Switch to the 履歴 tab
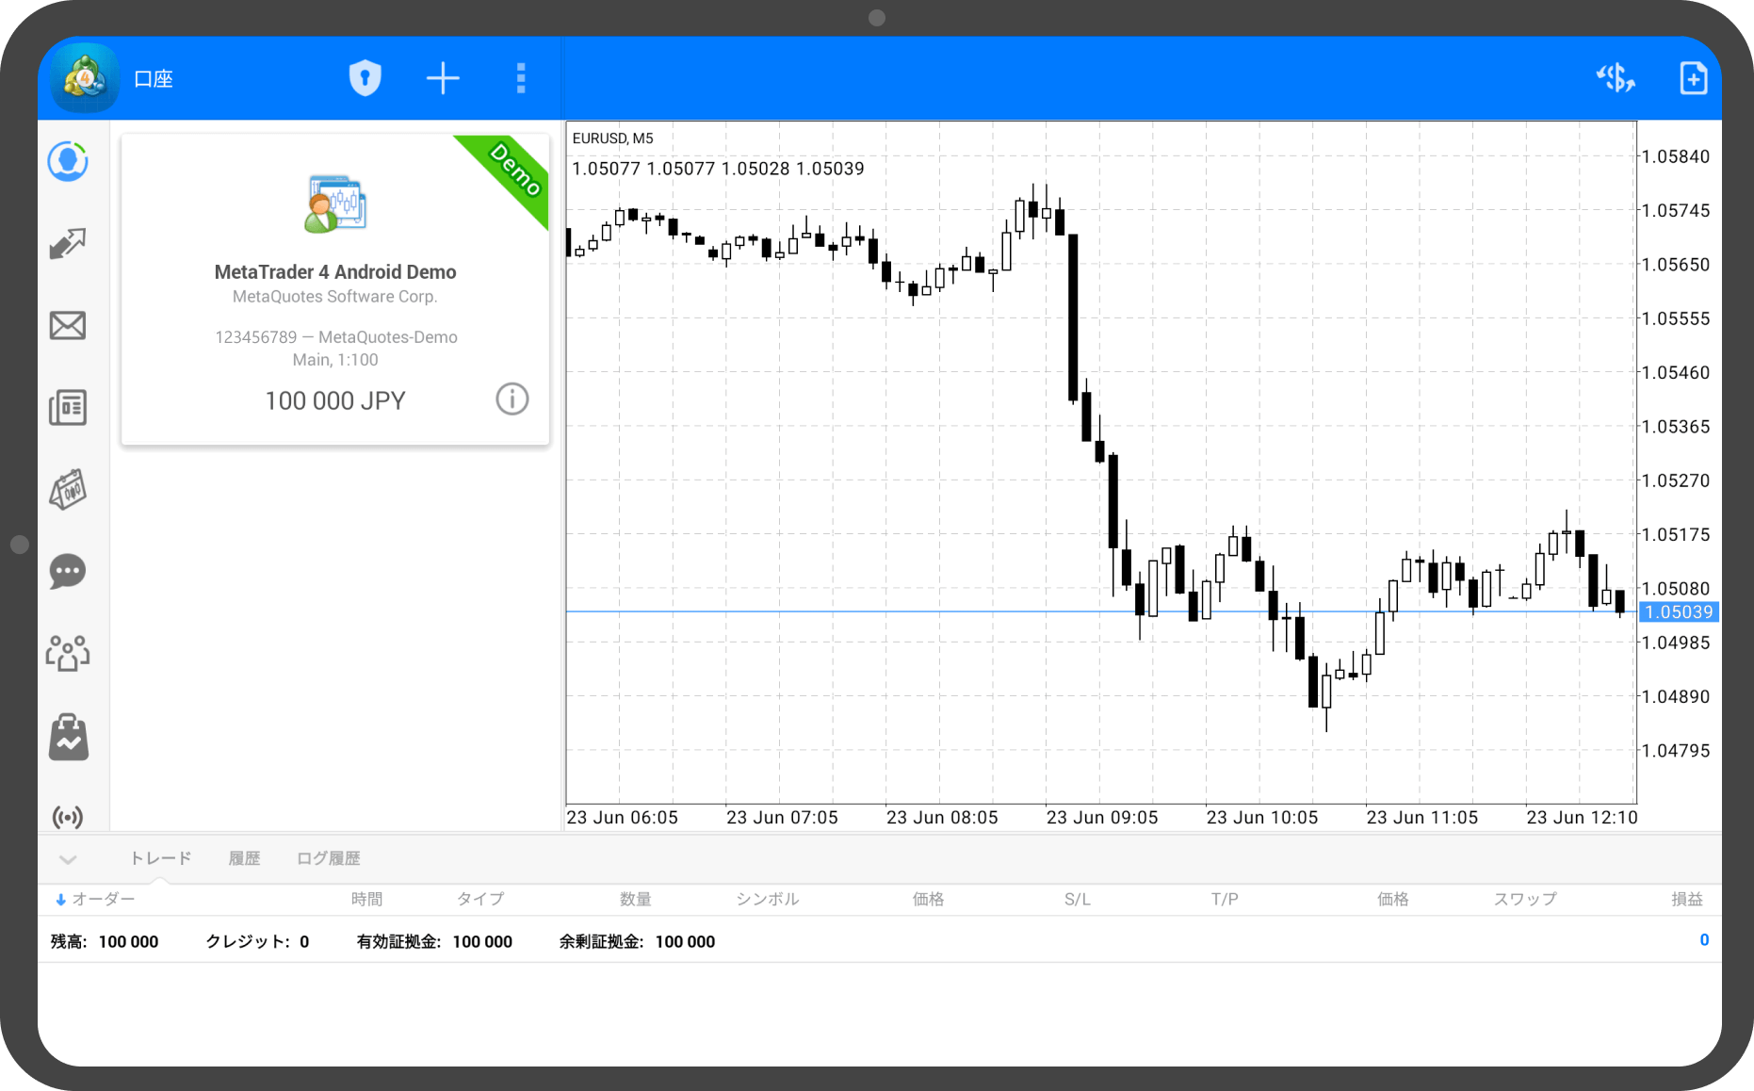The height and width of the screenshot is (1091, 1754). click(x=244, y=858)
